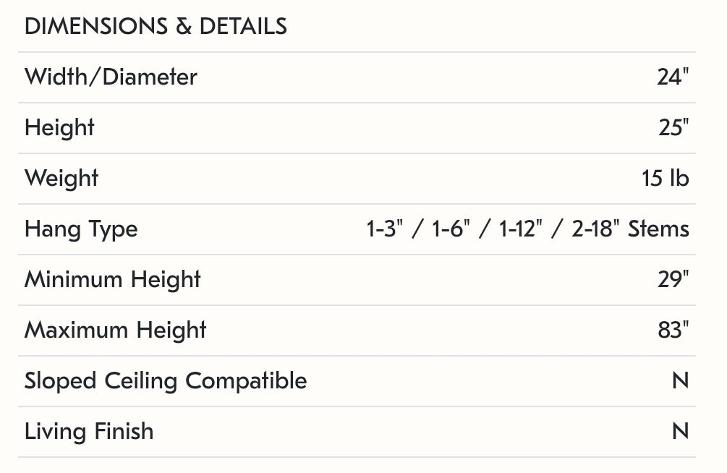Viewport: 727px width, 473px height.
Task: Select the Living Finish label
Action: coord(89,431)
